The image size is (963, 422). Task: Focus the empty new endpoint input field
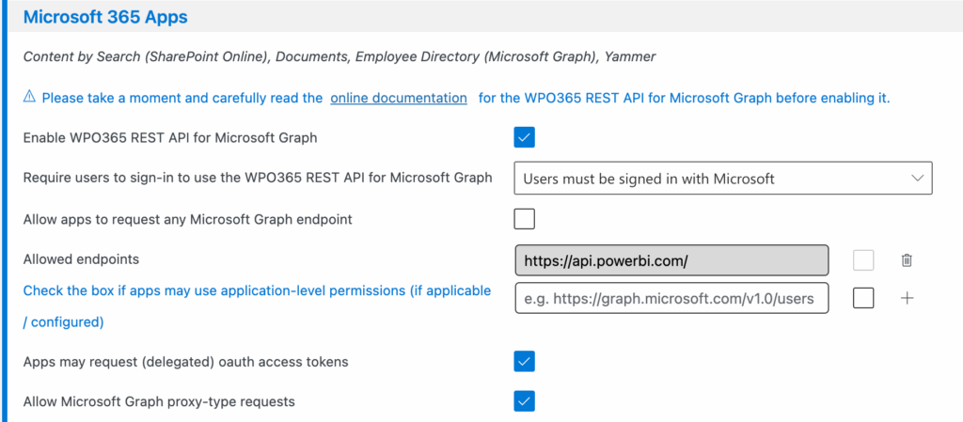coord(671,298)
